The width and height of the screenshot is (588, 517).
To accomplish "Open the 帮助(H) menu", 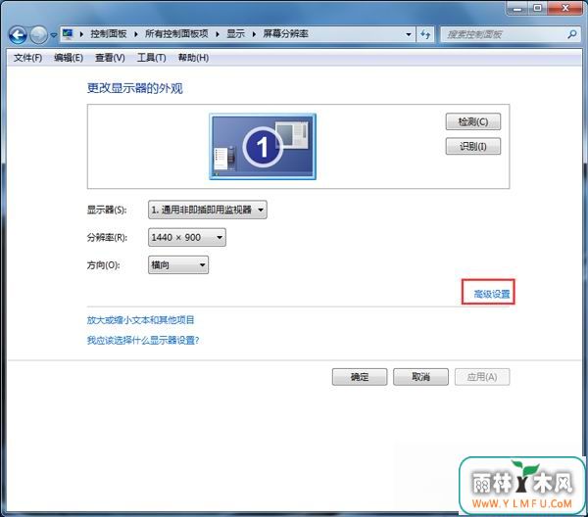I will tap(193, 58).
